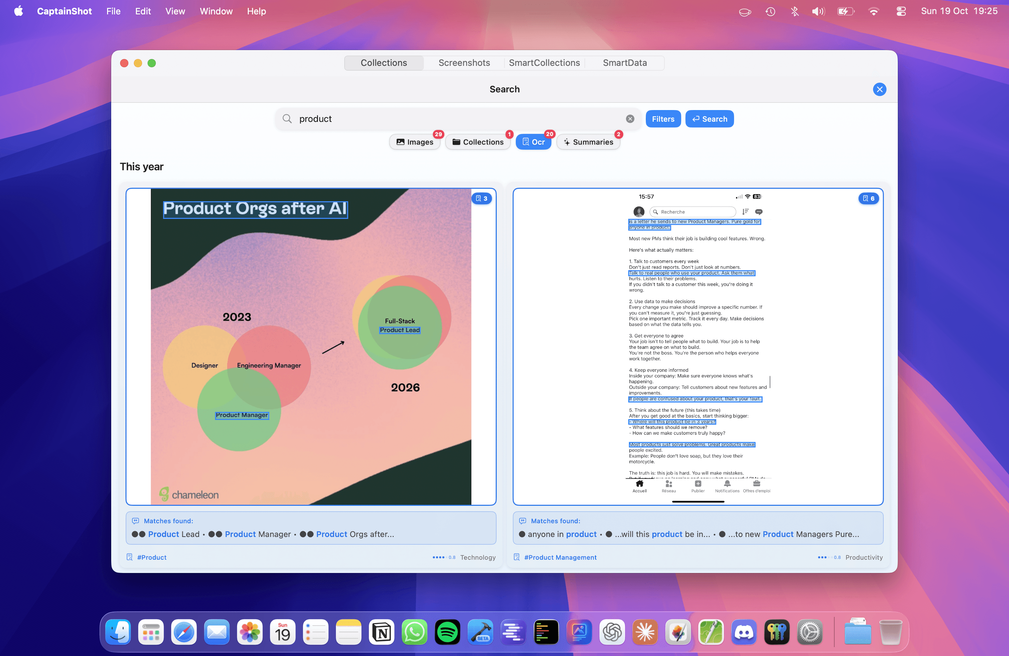Switch to the Screenshots tab
The image size is (1009, 656).
coord(464,63)
